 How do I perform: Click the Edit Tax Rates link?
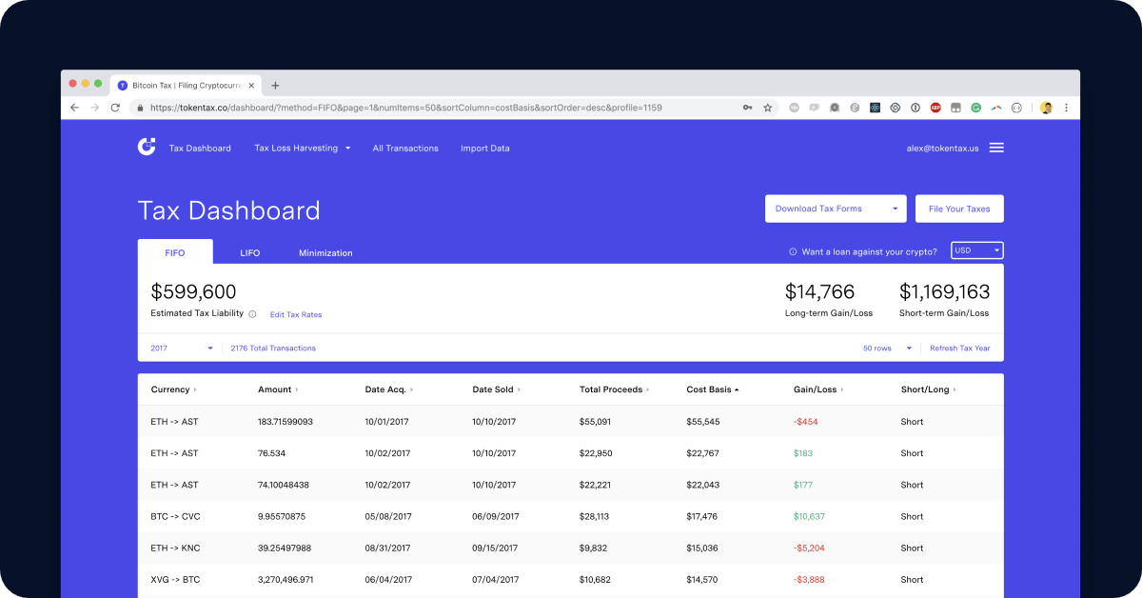coord(296,315)
